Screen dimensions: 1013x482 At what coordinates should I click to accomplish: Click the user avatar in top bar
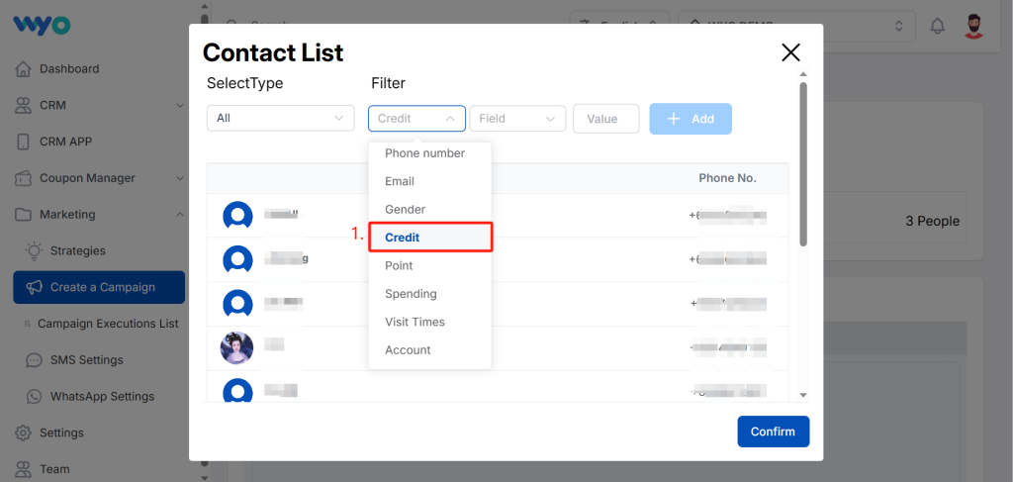click(x=973, y=26)
